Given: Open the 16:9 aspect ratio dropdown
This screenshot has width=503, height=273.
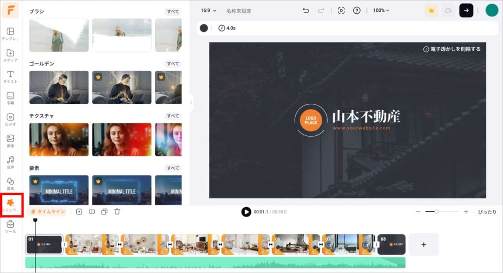Looking at the screenshot, I should click(208, 10).
